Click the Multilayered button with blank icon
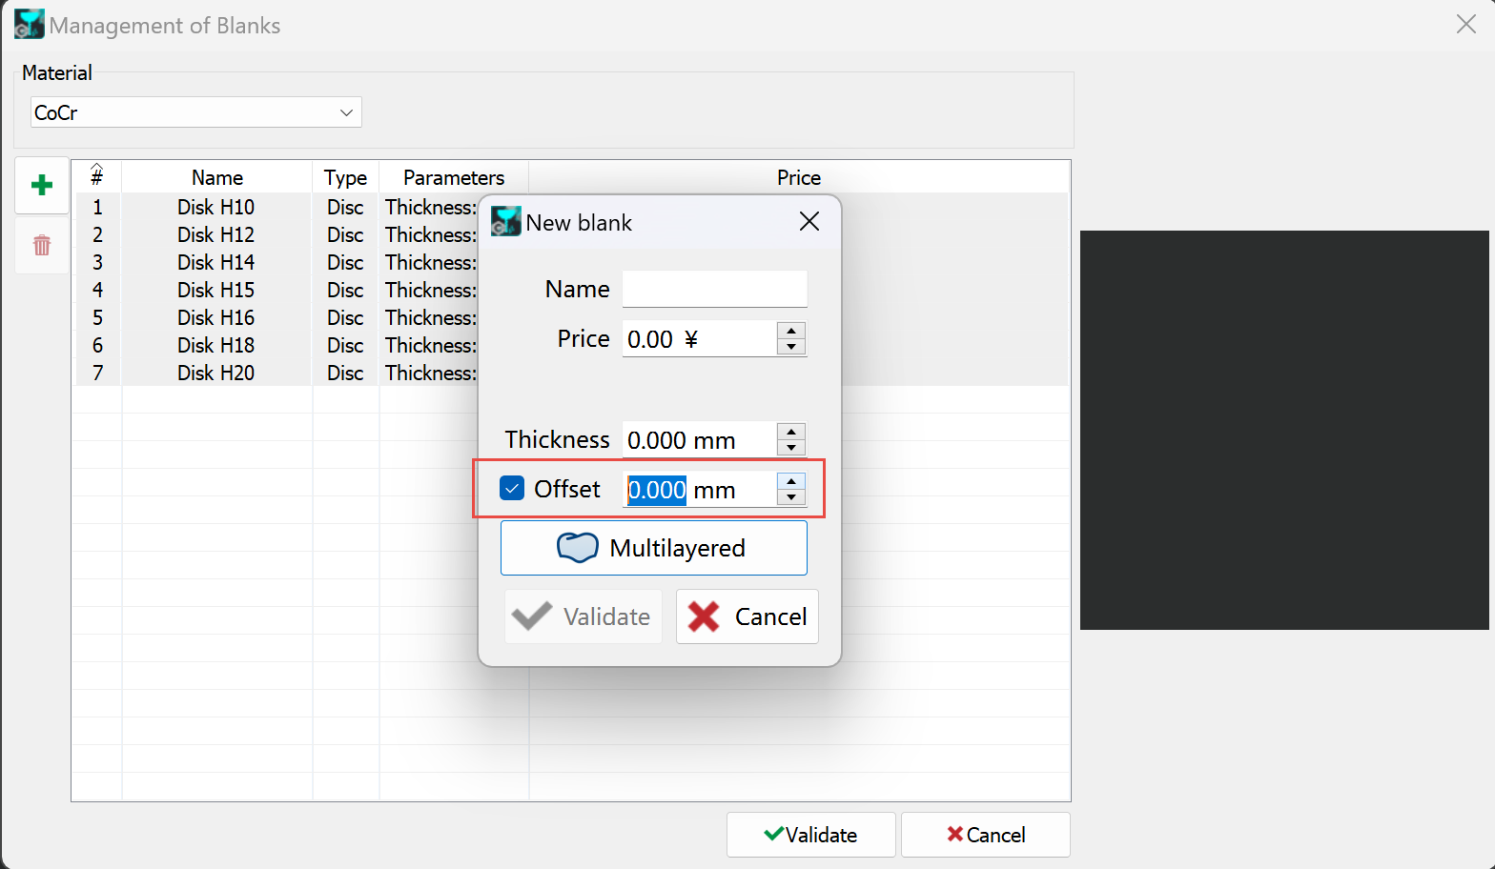 pyautogui.click(x=654, y=548)
